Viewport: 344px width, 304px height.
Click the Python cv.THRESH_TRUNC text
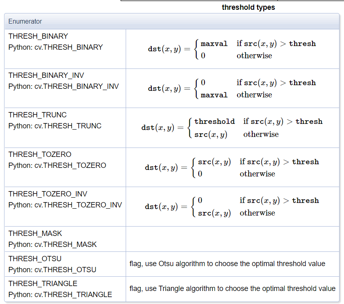(x=55, y=126)
